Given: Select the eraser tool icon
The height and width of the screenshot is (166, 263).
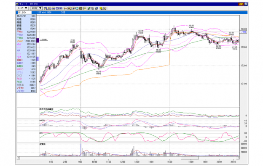Looking at the screenshot, I should [x=96, y=8].
